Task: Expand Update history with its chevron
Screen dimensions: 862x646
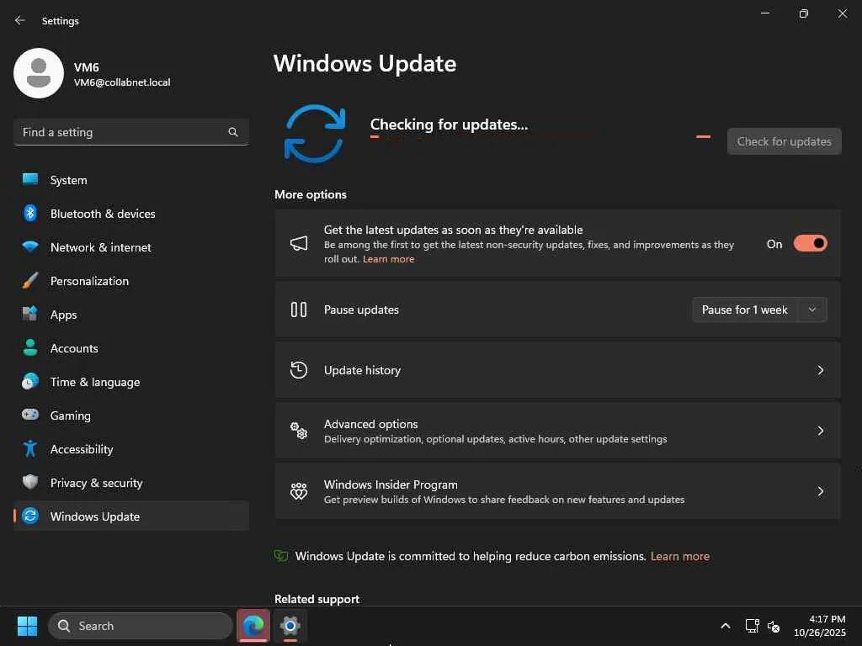Action: 821,370
